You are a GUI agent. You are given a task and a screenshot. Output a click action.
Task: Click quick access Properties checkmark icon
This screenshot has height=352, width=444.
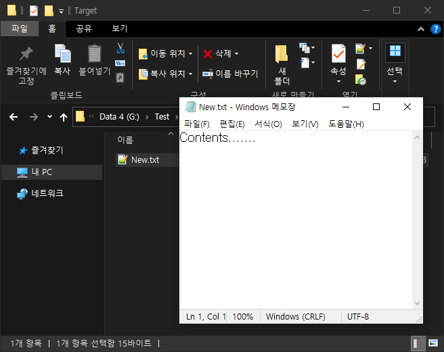click(34, 11)
